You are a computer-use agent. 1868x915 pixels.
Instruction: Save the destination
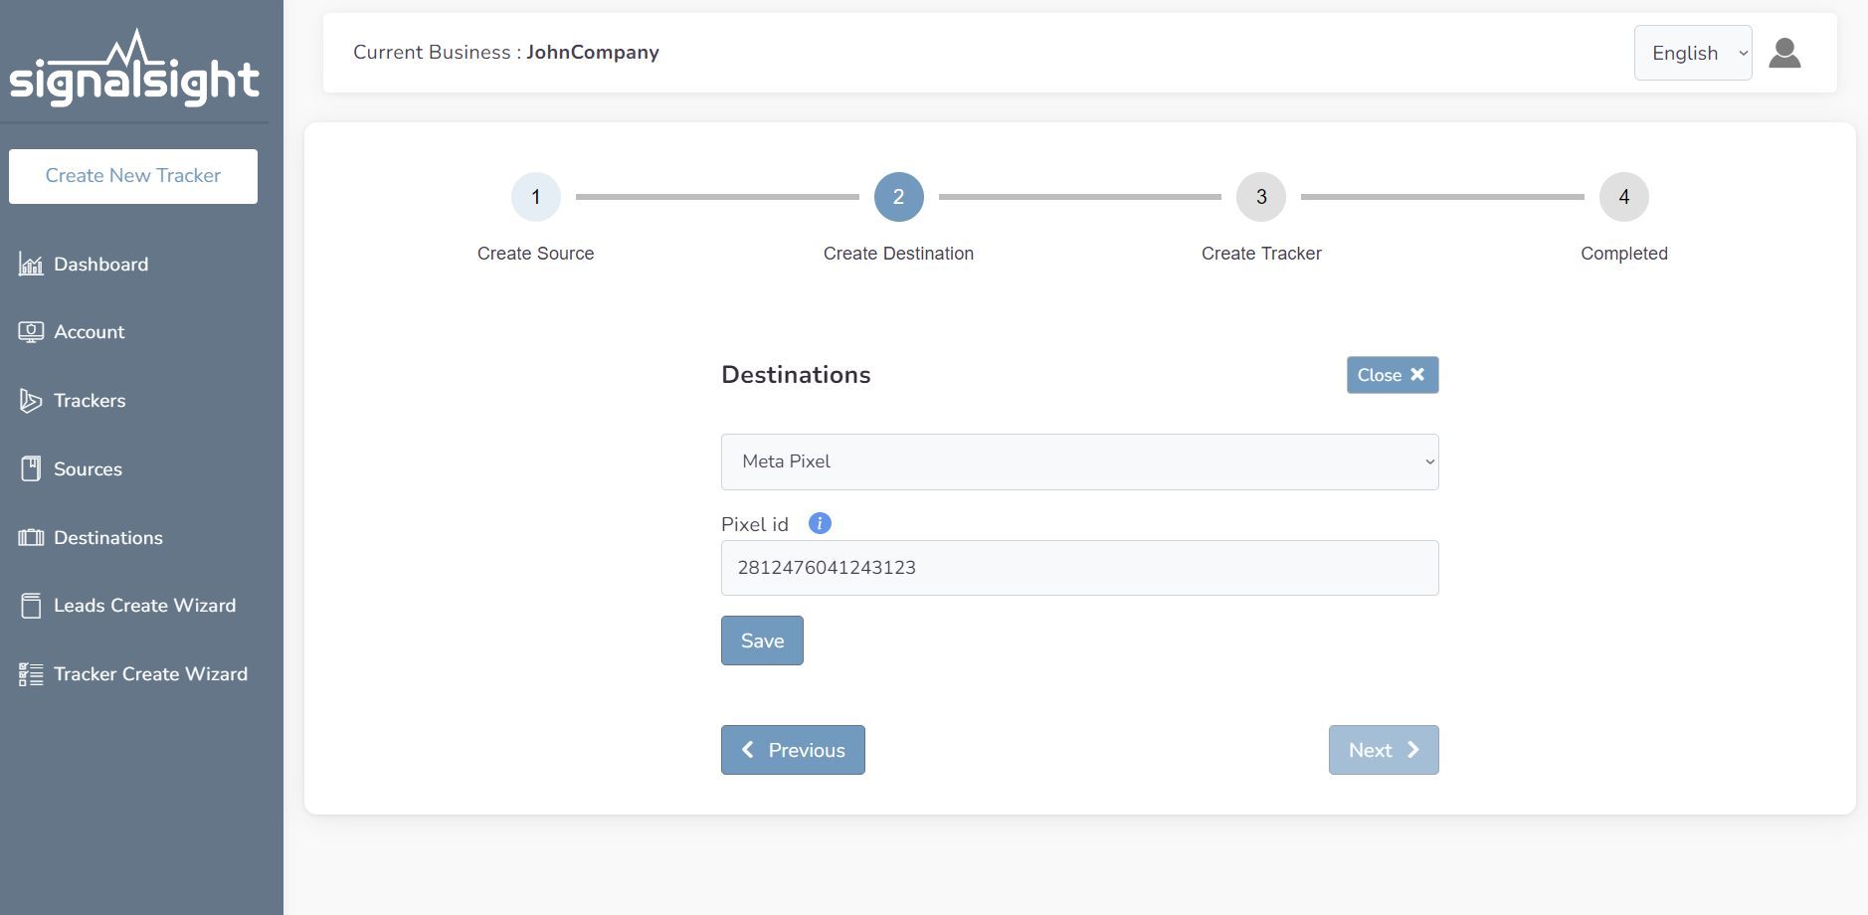coord(762,640)
